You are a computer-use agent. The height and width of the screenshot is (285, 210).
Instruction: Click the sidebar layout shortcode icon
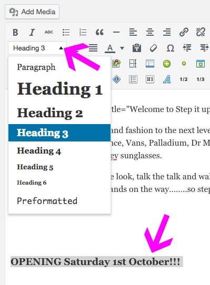pyautogui.click(x=150, y=64)
